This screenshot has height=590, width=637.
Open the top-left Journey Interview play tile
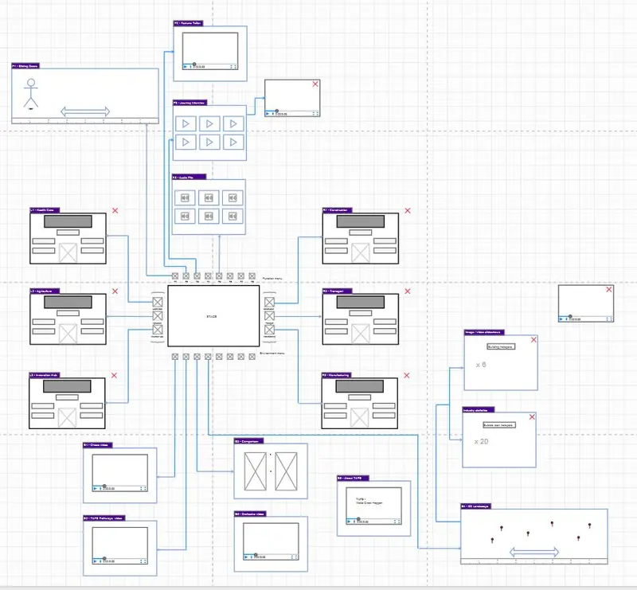pos(186,123)
